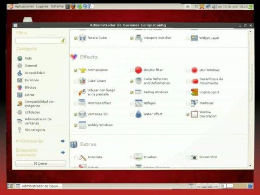Click the Login/Logout plugin icon
The width and height of the screenshot is (260, 195).
(x=194, y=92)
